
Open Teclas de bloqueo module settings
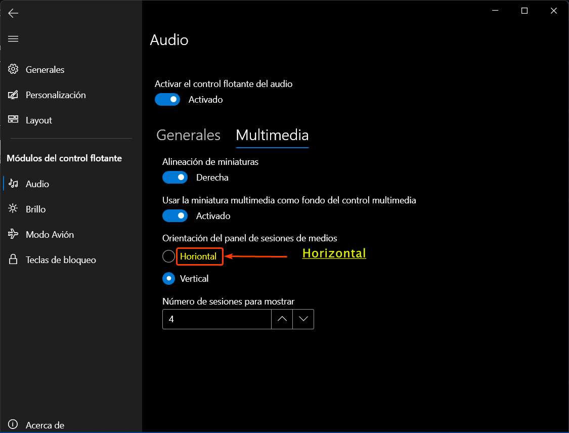pos(71,260)
